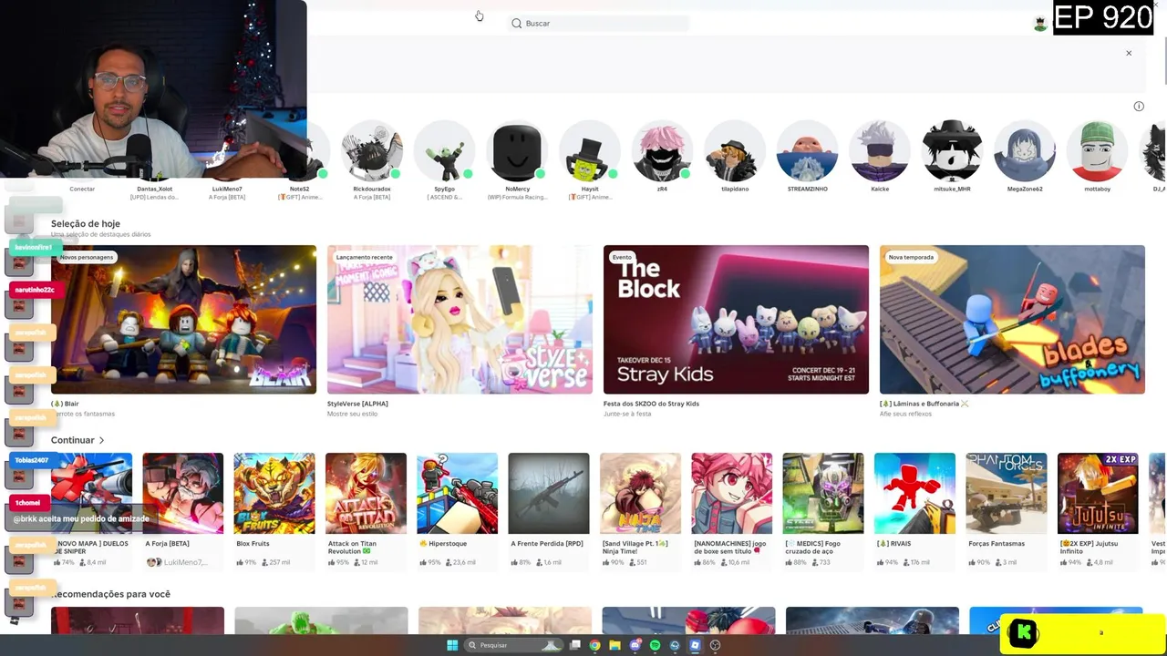Open Hiperstoque game tile

pos(457,493)
